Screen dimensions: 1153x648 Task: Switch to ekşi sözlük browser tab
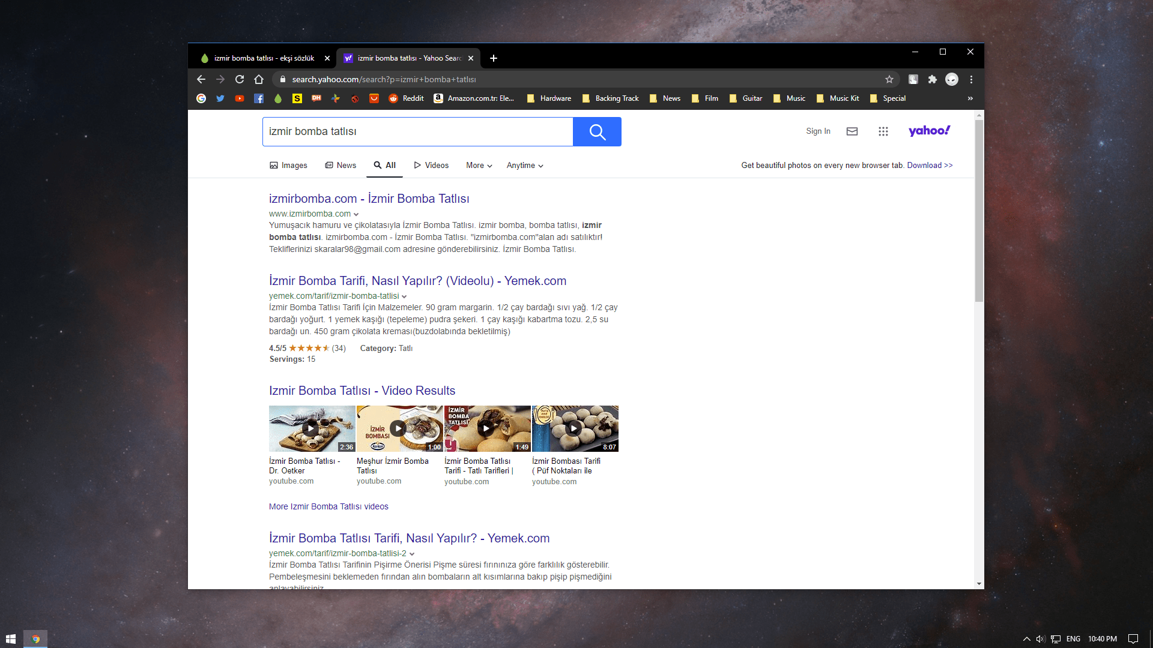click(264, 58)
